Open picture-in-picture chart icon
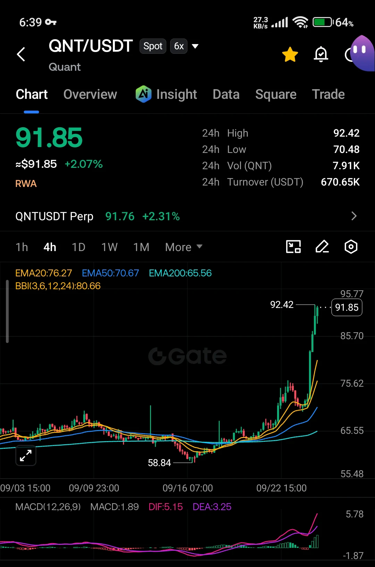This screenshot has height=567, width=375. (x=293, y=247)
